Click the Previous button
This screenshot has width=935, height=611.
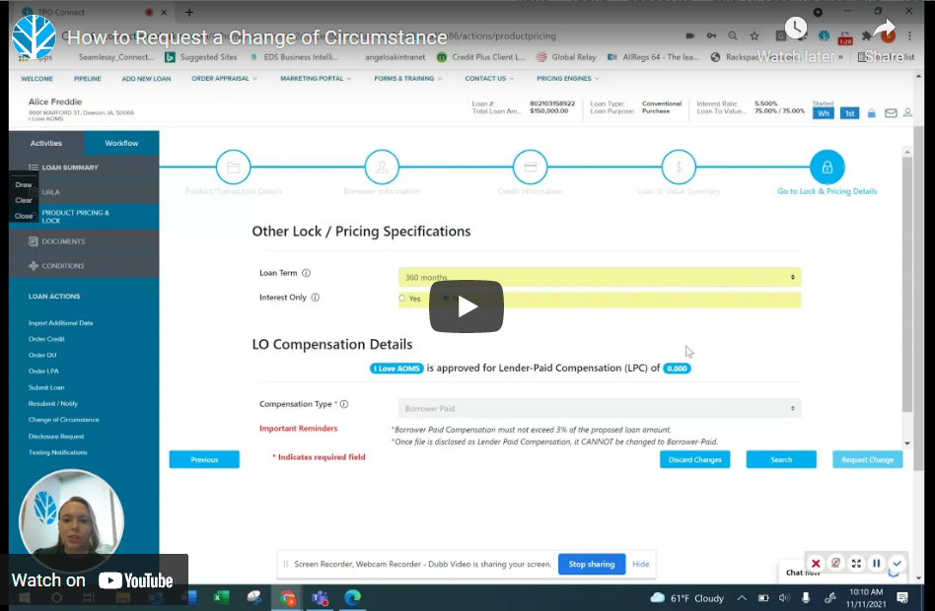point(204,459)
